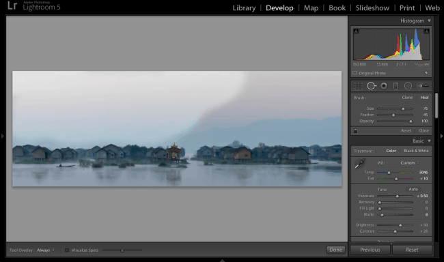The width and height of the screenshot is (444, 262).
Task: Click the right panel vertical scrollbar
Action: [436, 105]
